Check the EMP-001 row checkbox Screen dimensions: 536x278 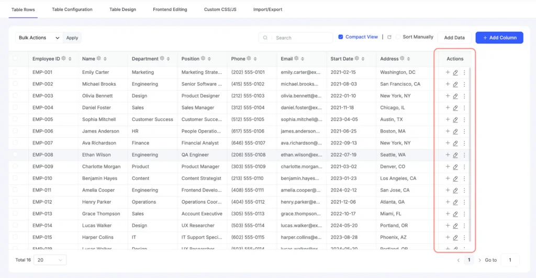[x=15, y=72]
